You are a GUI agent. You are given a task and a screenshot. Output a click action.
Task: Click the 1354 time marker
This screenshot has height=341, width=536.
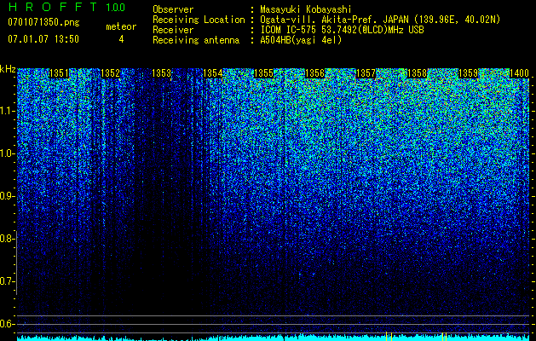[x=213, y=73]
